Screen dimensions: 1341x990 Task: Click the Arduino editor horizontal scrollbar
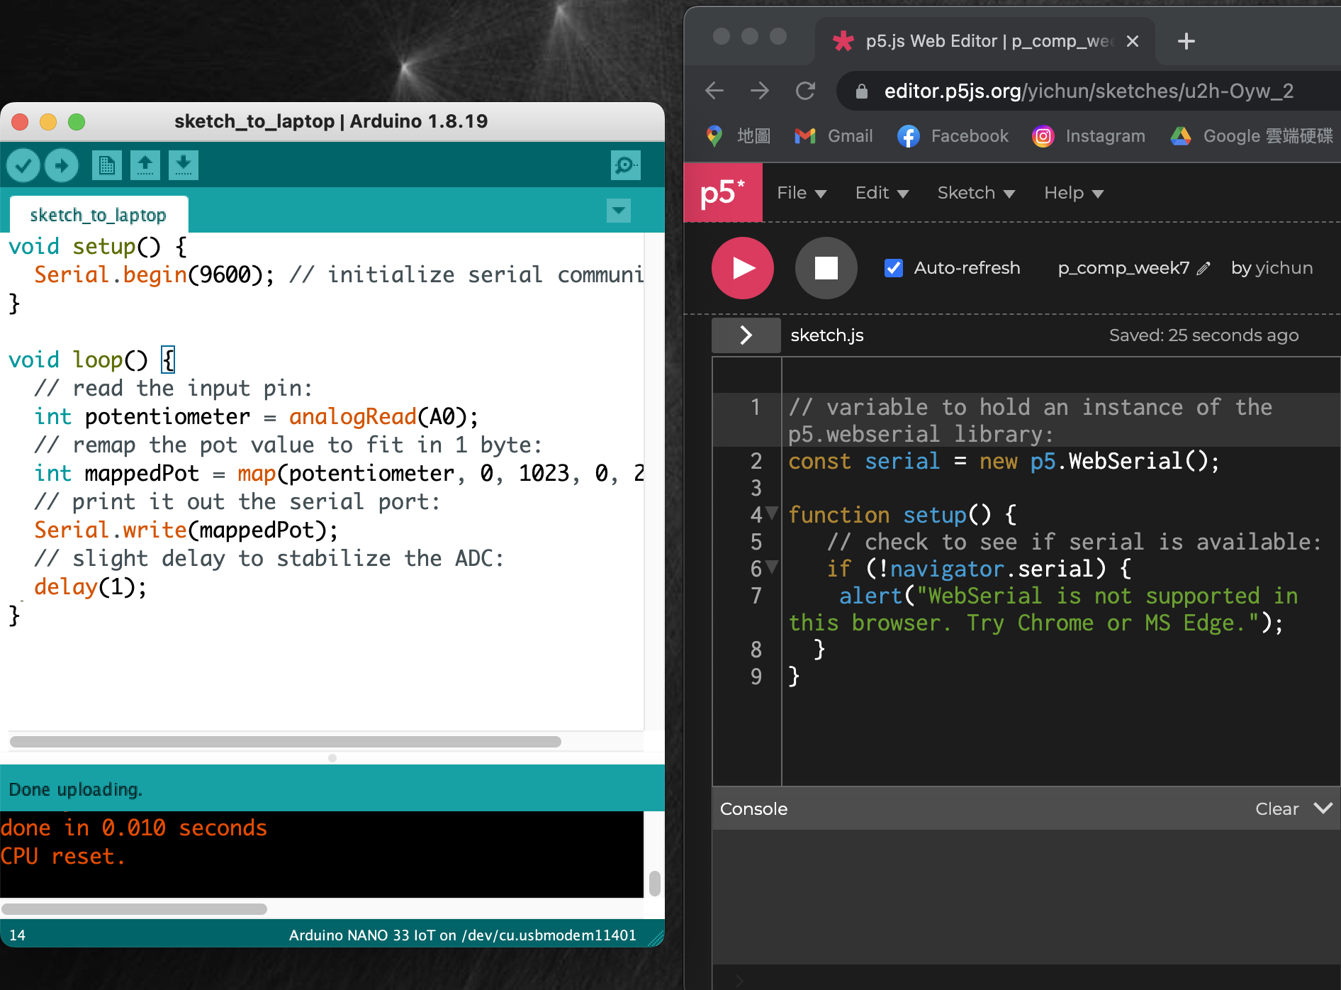click(x=285, y=742)
